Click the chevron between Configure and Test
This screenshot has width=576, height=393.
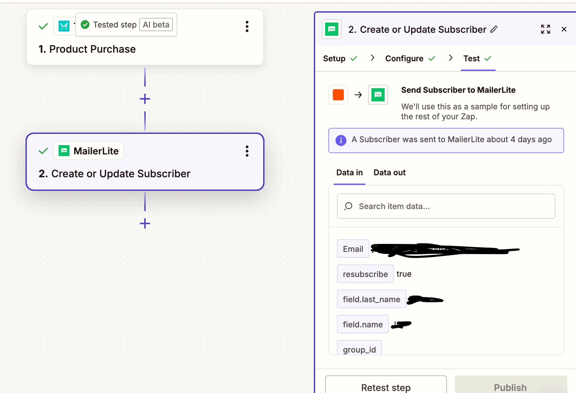click(x=451, y=58)
